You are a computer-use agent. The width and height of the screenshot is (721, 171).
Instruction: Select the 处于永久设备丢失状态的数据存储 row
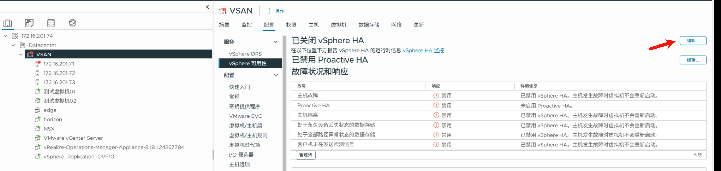[498, 125]
